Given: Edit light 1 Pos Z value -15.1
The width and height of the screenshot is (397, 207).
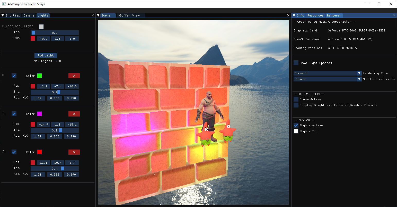Looking at the screenshot, I should (x=72, y=125).
